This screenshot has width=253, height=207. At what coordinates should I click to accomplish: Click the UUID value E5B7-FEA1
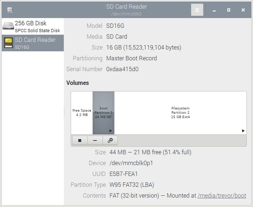coord(124,174)
